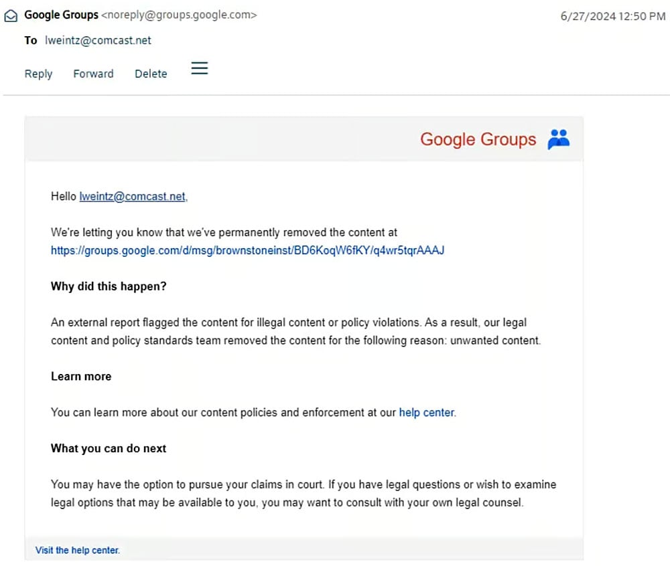This screenshot has width=670, height=566.
Task: Click the Google Groups sender name
Action: [x=61, y=15]
